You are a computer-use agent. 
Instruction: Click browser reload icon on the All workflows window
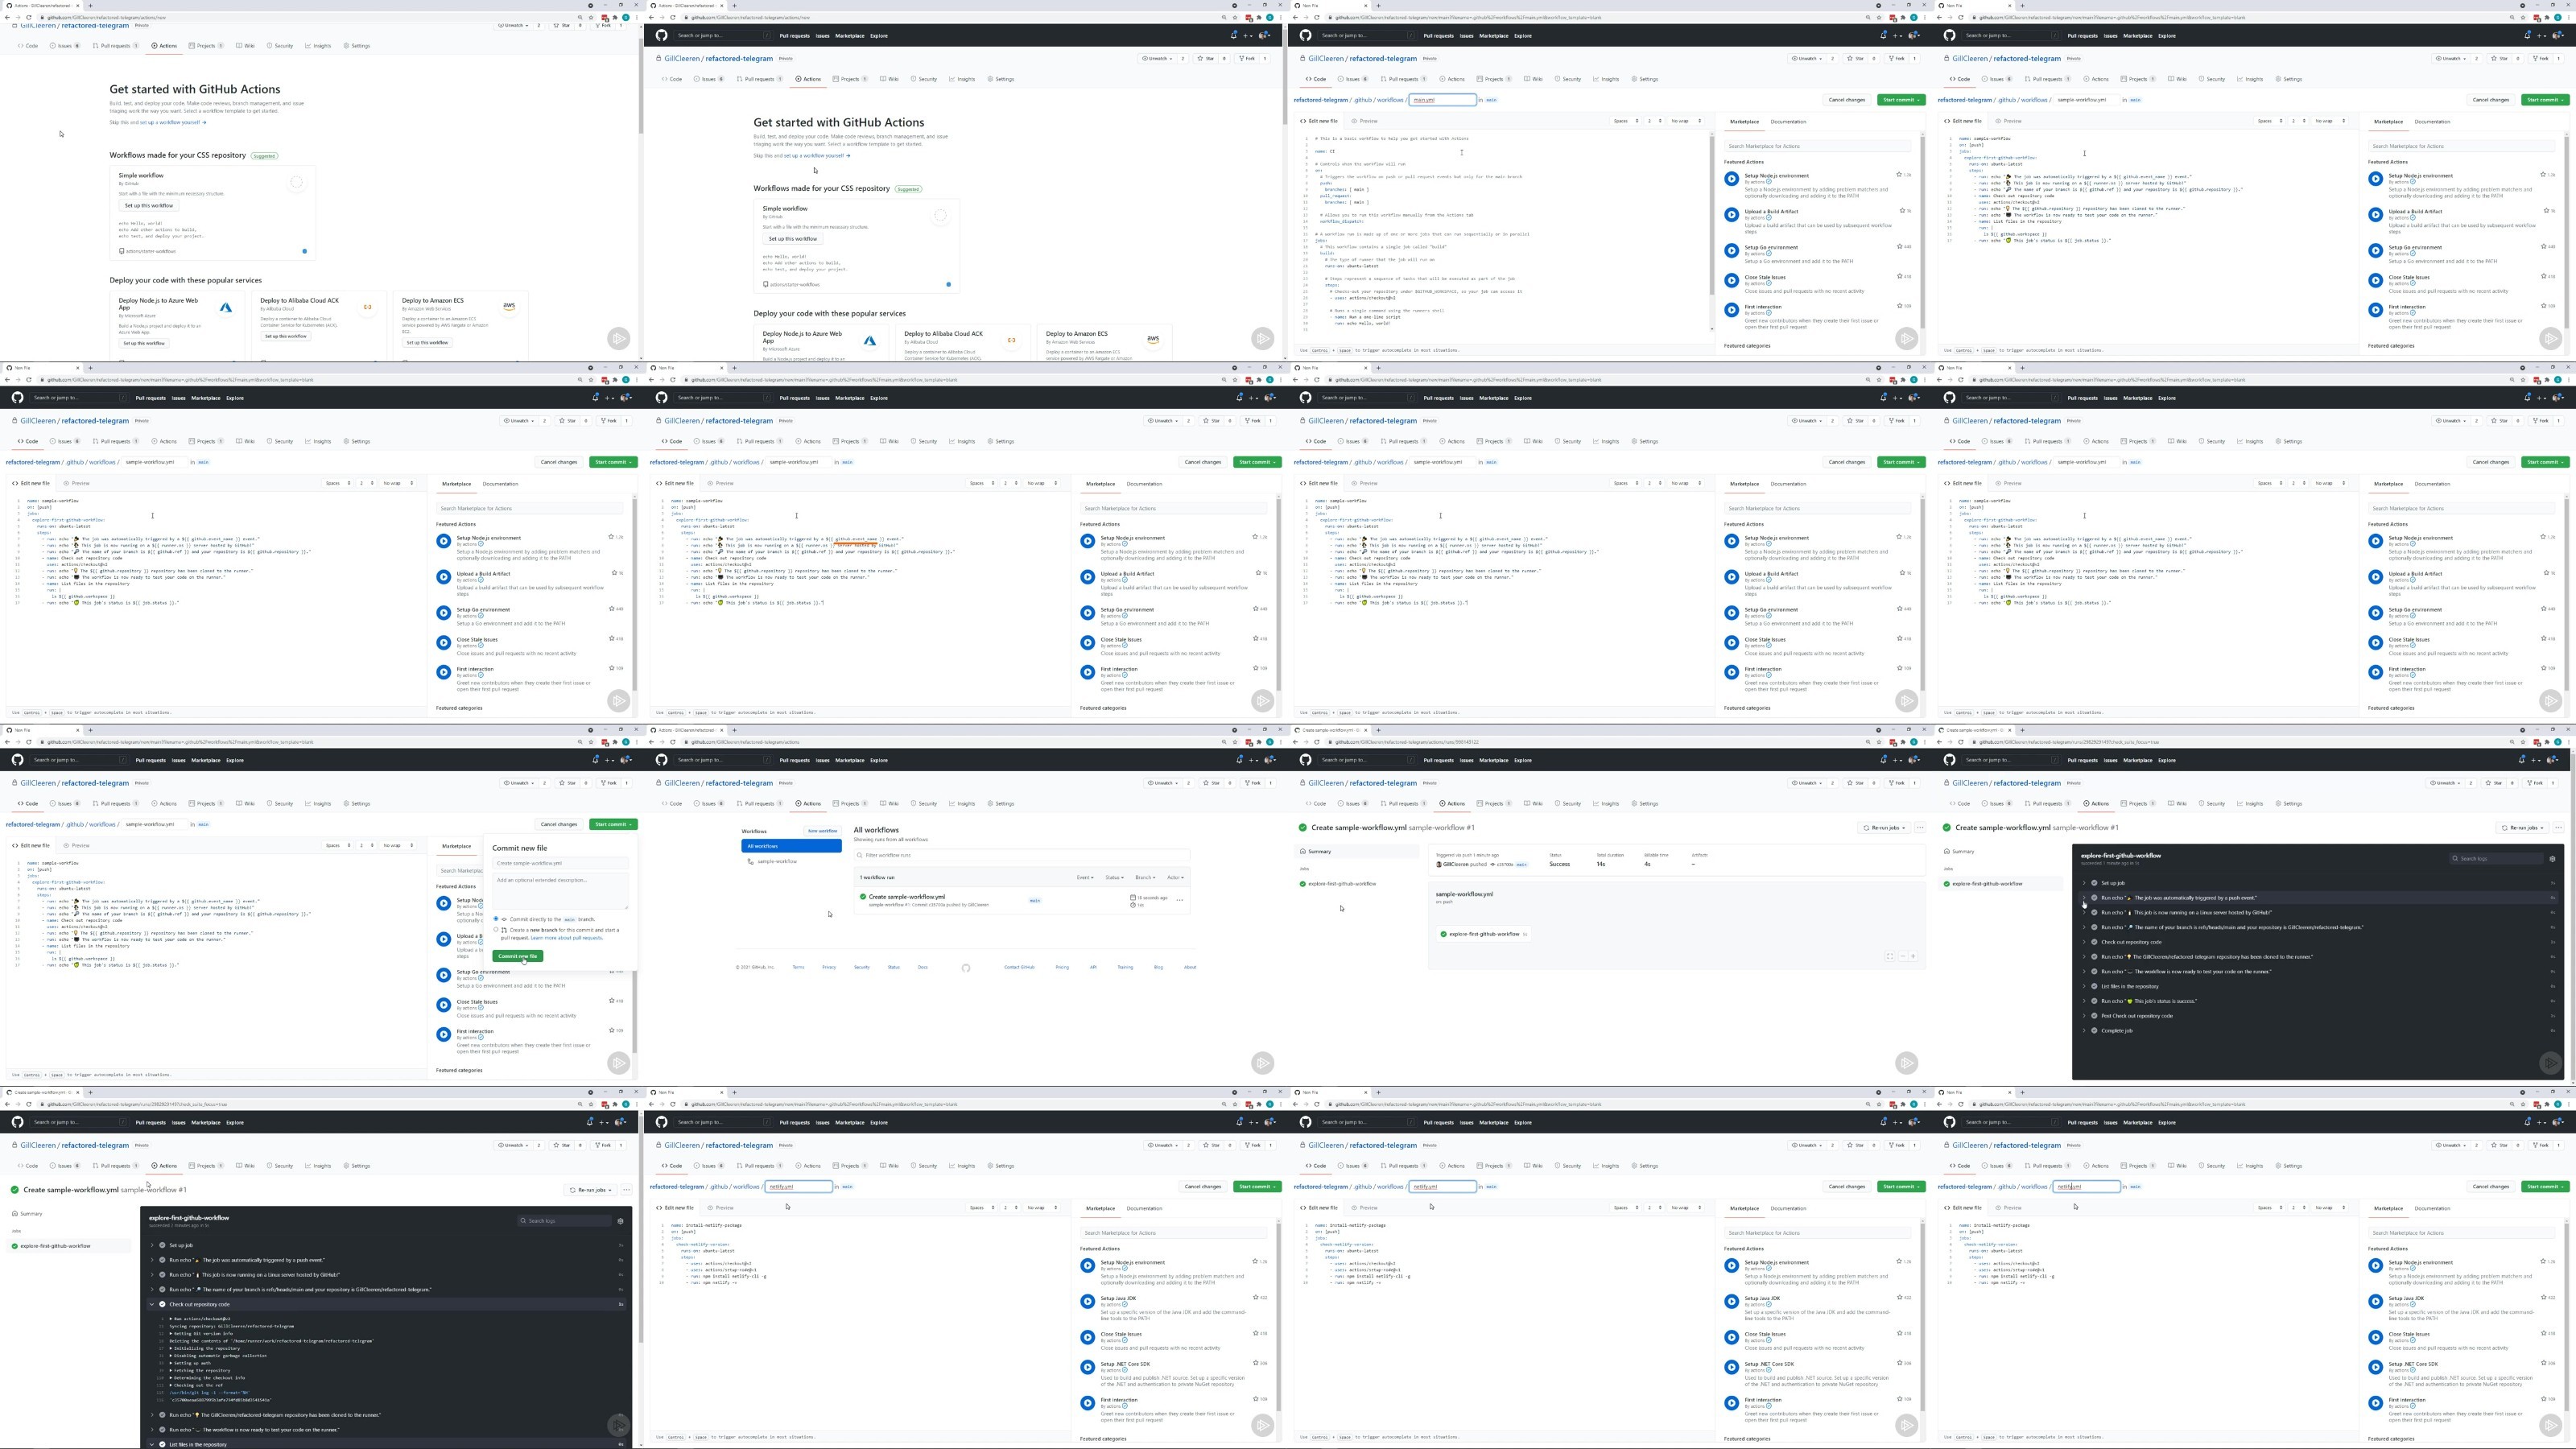(x=672, y=742)
